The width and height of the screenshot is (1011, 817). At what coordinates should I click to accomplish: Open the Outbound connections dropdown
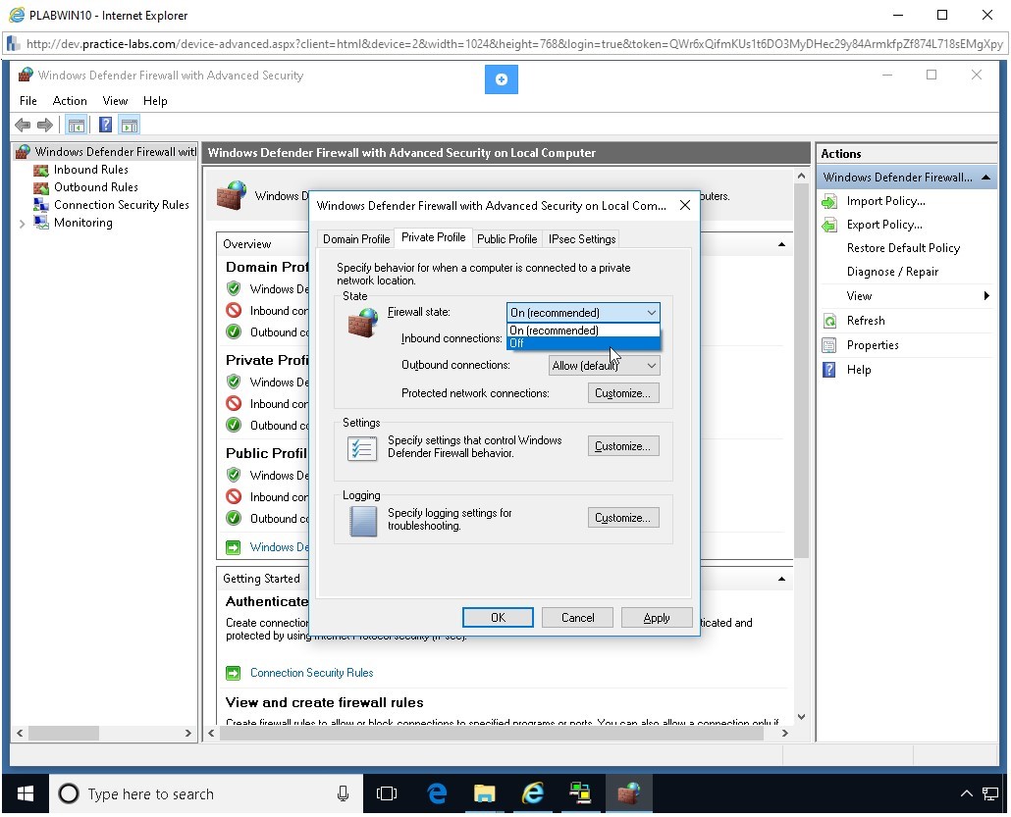tap(604, 366)
